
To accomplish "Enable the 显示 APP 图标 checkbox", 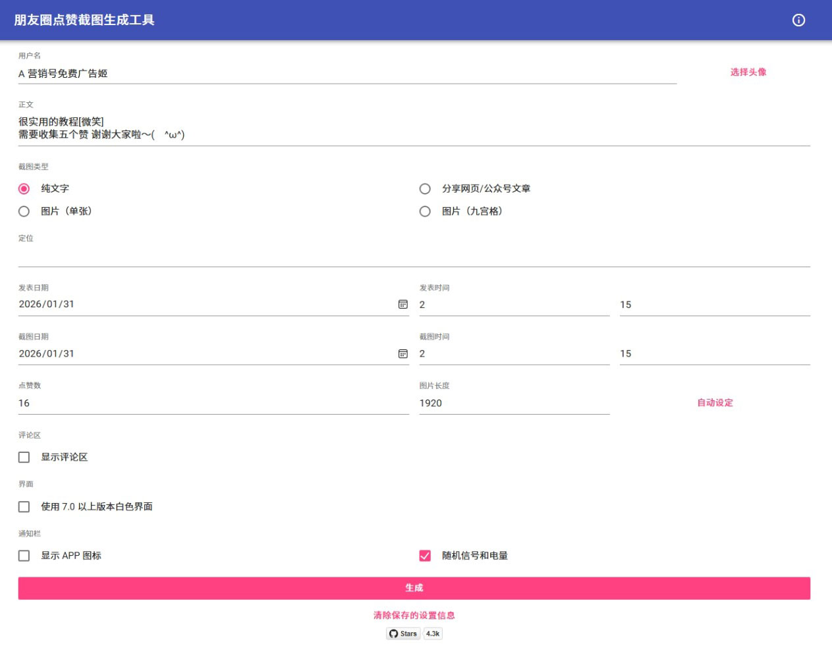I will (24, 555).
